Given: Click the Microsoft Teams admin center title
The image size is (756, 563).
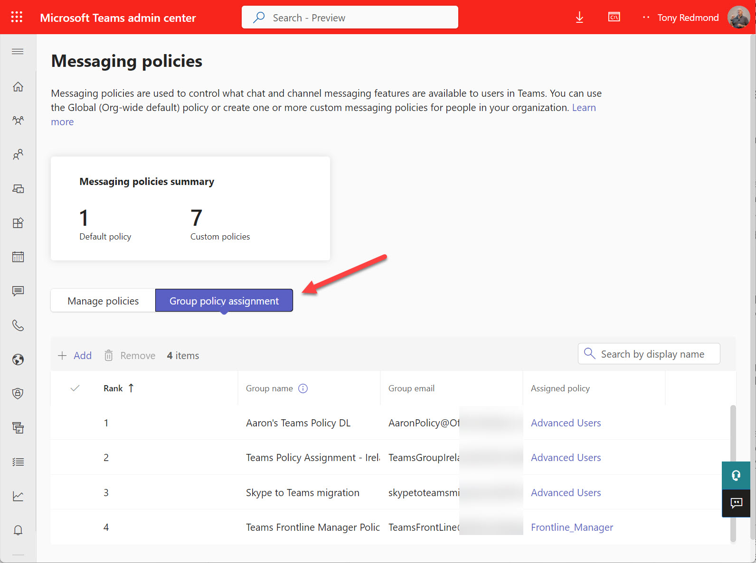Looking at the screenshot, I should click(x=118, y=18).
